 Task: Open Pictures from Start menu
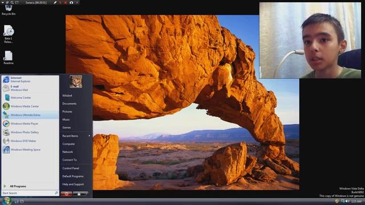point(67,112)
